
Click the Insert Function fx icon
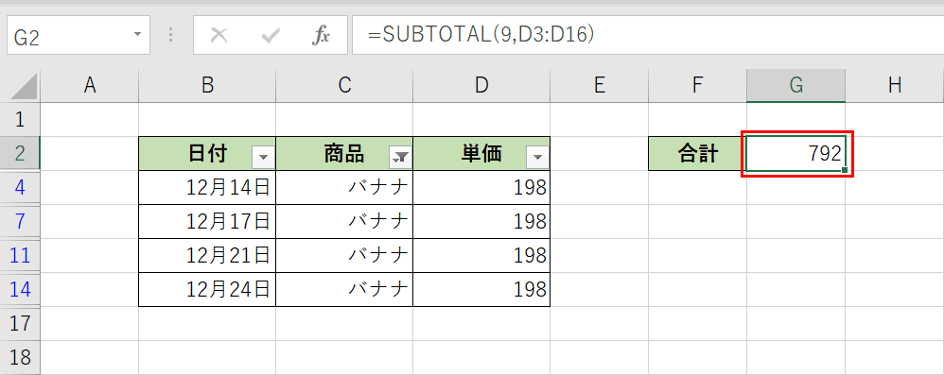coord(321,37)
